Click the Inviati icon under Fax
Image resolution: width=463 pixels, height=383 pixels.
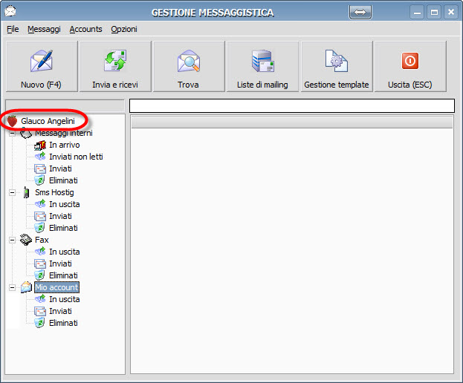point(40,264)
